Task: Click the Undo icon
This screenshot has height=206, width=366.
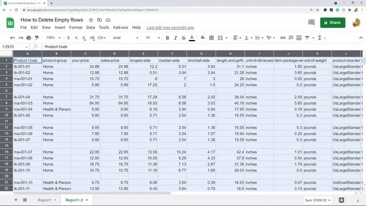Action: pos(13,38)
